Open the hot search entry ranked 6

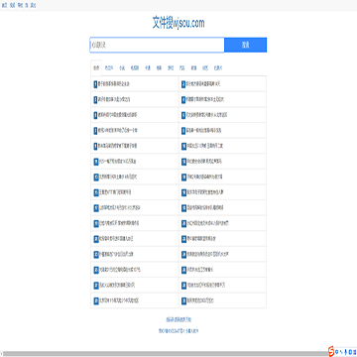click(x=206, y=115)
